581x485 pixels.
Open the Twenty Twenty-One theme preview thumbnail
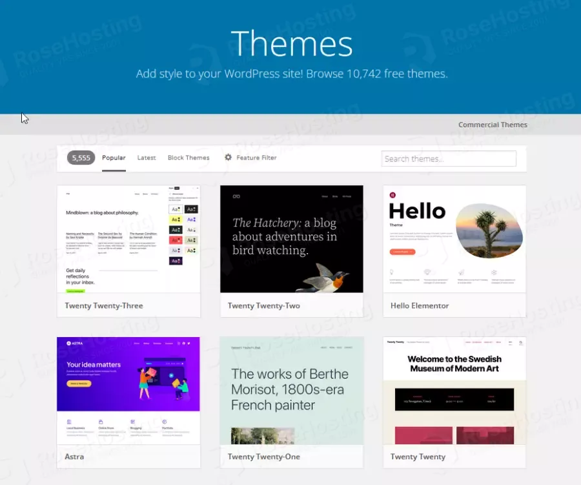pos(292,391)
